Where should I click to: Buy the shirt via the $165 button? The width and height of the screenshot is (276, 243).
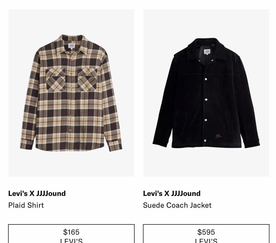[x=71, y=234]
